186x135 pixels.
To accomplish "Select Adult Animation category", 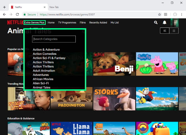I will [x=44, y=71].
